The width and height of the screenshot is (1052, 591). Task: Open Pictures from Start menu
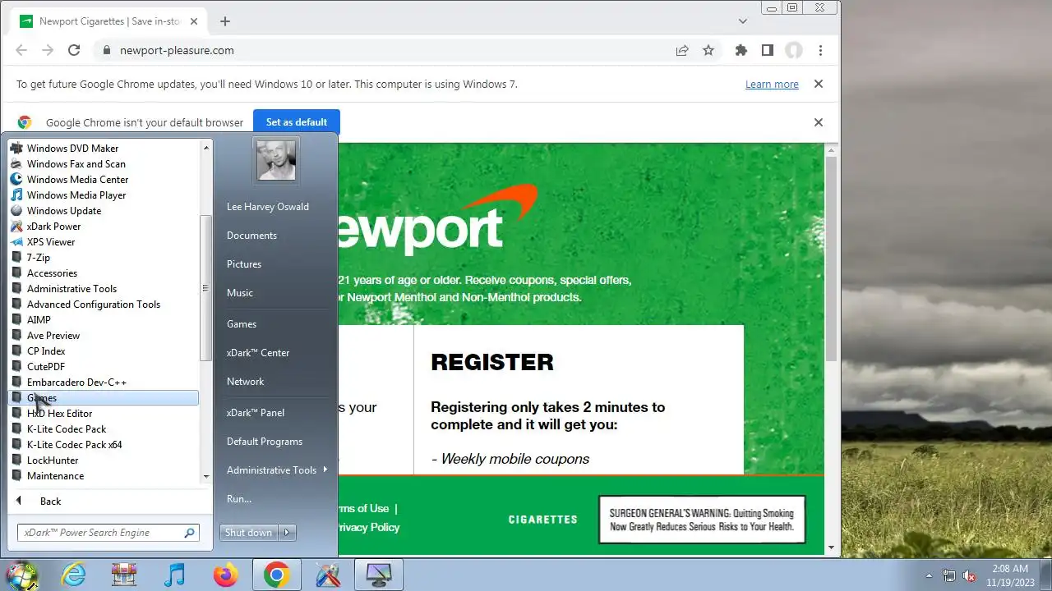point(244,264)
